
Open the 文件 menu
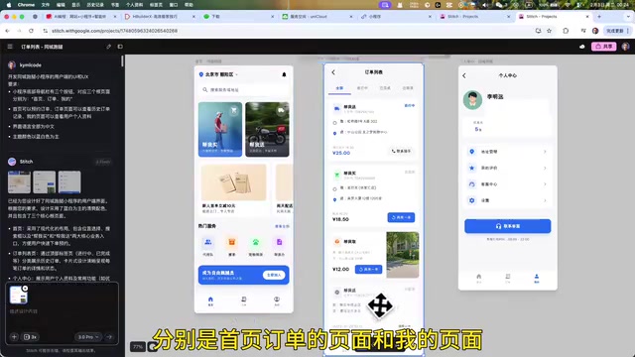pyautogui.click(x=46, y=5)
